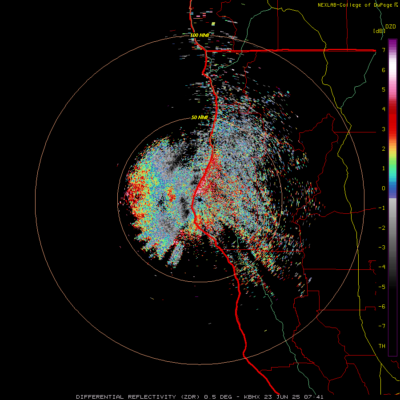Click the "KBHX 23 JUN 25 07:41" timestamp text
This screenshot has width=400, height=400.
284,397
